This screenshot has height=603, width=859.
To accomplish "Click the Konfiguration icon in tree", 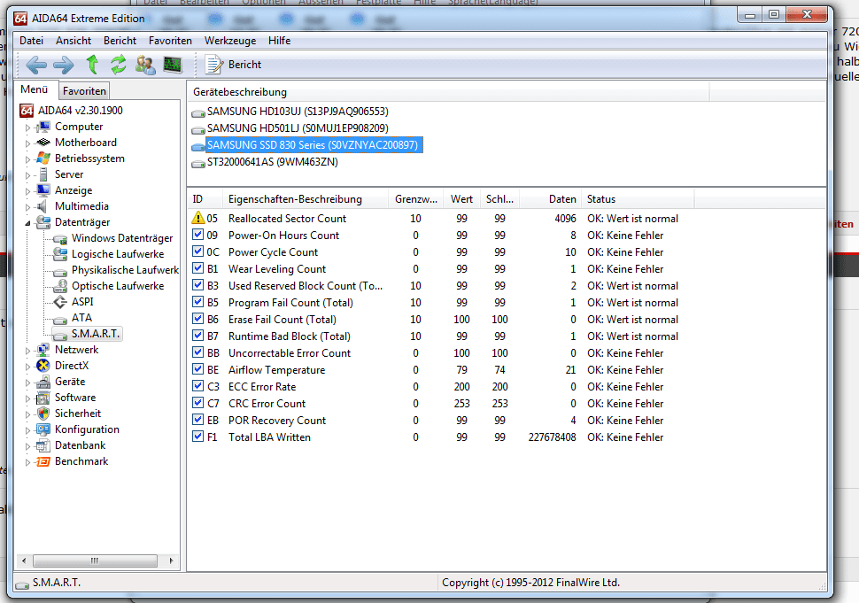I will tap(43, 429).
